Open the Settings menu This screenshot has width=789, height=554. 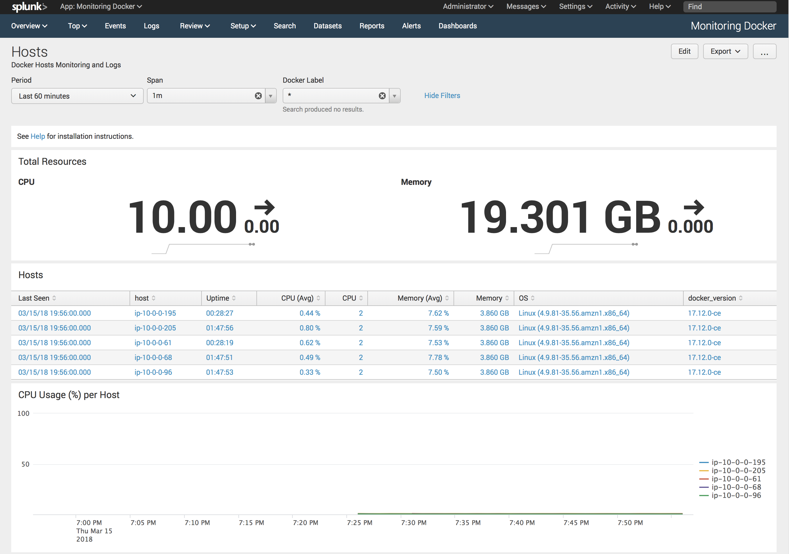click(x=575, y=6)
